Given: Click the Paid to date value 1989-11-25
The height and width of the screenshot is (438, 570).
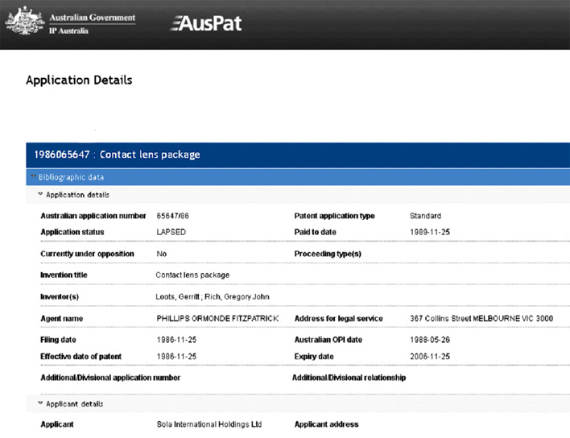Looking at the screenshot, I should coord(430,232).
